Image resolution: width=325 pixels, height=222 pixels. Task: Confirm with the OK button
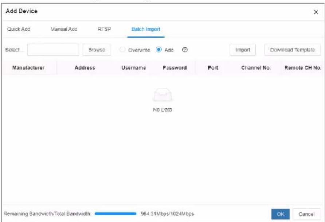[x=281, y=214]
